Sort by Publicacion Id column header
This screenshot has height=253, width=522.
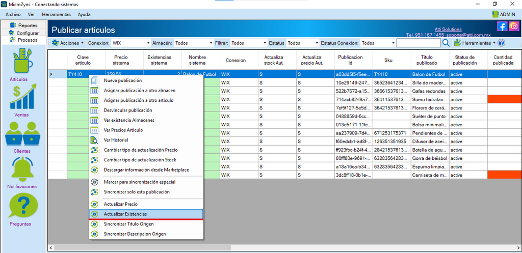coord(354,60)
